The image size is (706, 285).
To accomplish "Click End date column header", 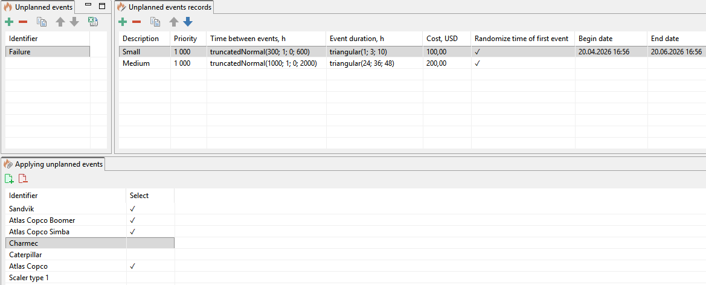I will coord(677,39).
